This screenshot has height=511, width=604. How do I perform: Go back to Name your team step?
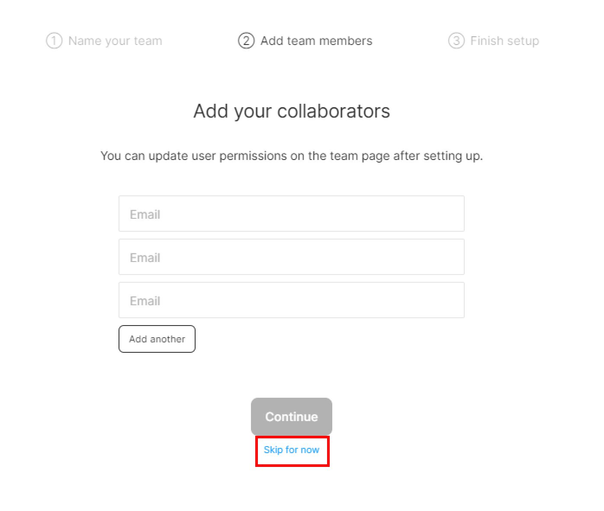[x=115, y=41]
